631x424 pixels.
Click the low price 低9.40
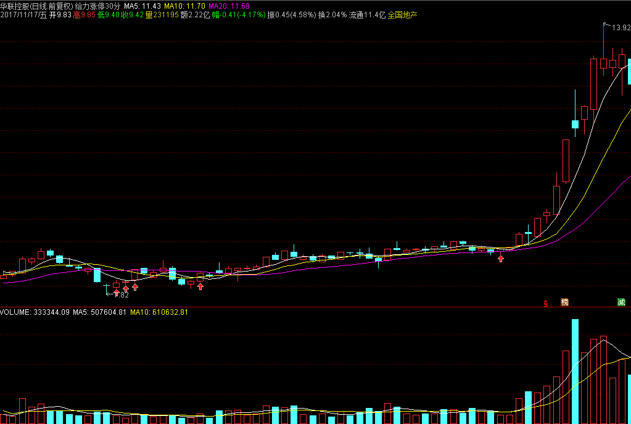tap(109, 15)
